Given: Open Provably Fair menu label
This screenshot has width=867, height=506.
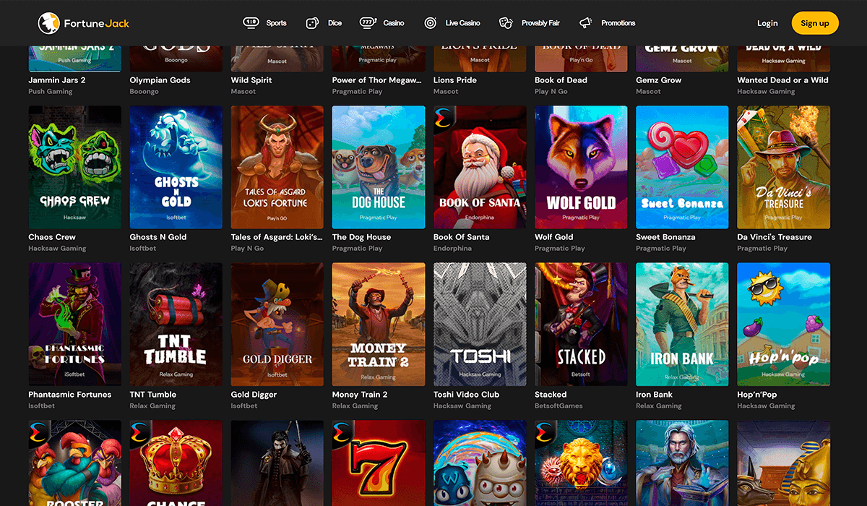Looking at the screenshot, I should pyautogui.click(x=540, y=23).
